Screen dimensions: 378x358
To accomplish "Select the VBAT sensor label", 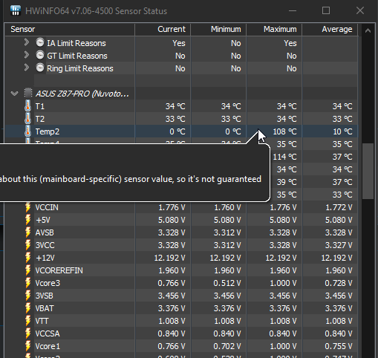I will [x=45, y=308].
